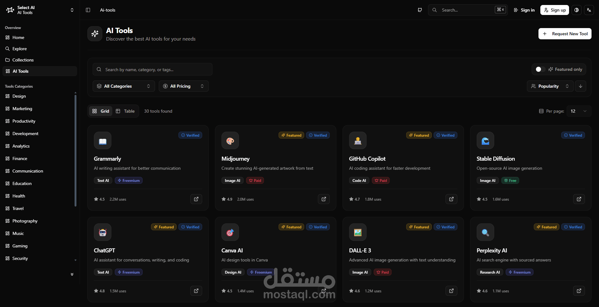Click the Ai-tools breadcrumb
Viewport: 599px width, 307px height.
108,10
